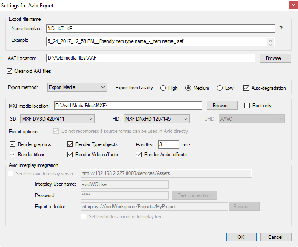Open the SD format dropdown

click(x=58, y=119)
